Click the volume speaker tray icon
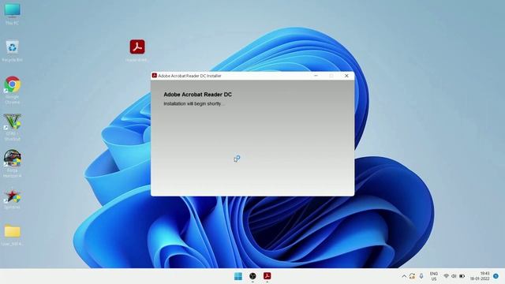 454,276
